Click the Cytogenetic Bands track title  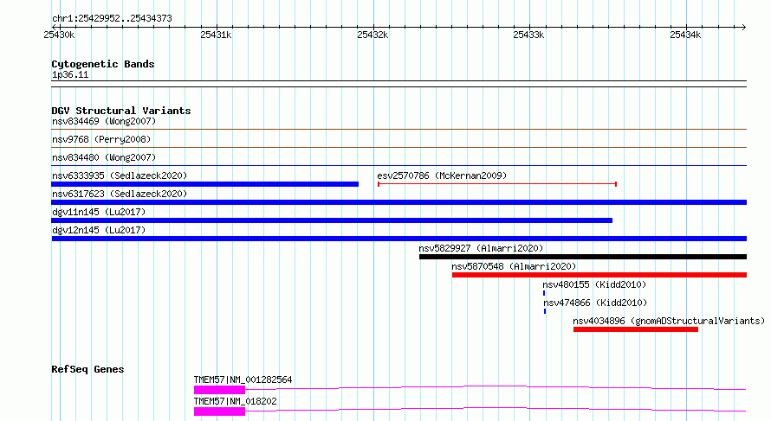pos(103,64)
